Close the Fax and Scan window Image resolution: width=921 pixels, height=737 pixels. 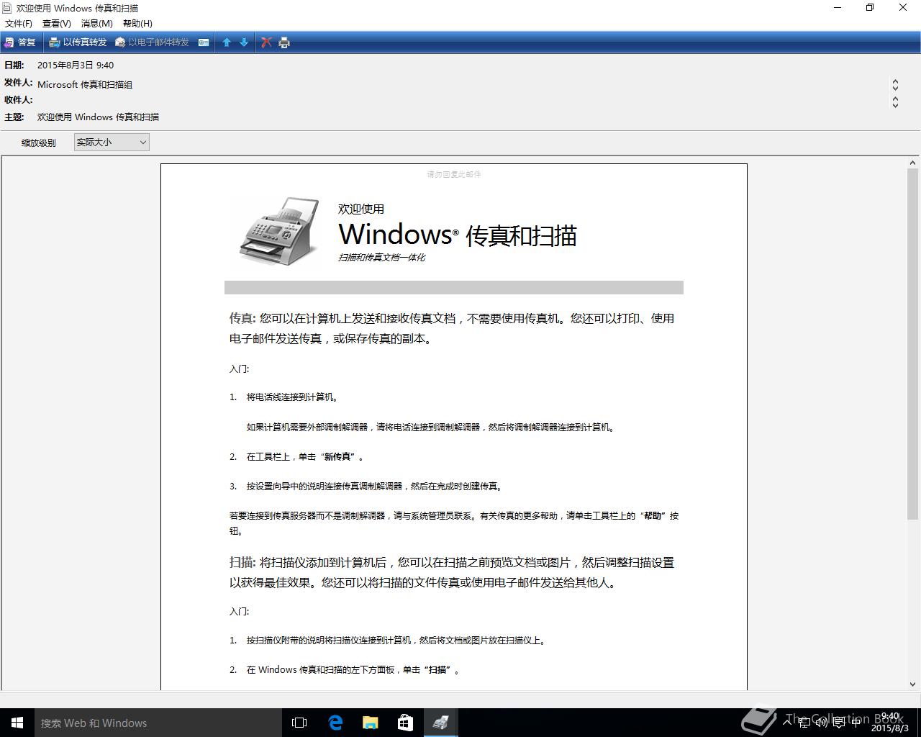tap(903, 7)
